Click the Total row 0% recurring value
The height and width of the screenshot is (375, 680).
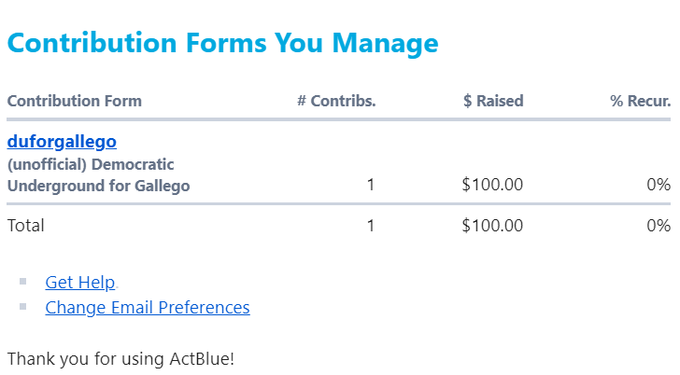(x=659, y=225)
